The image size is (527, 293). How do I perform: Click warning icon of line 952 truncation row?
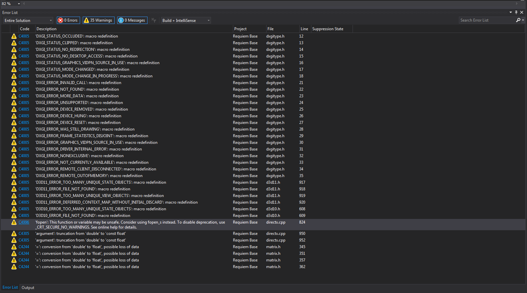[x=14, y=240]
